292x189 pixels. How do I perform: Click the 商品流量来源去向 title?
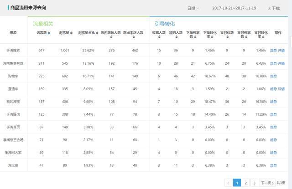[28, 8]
